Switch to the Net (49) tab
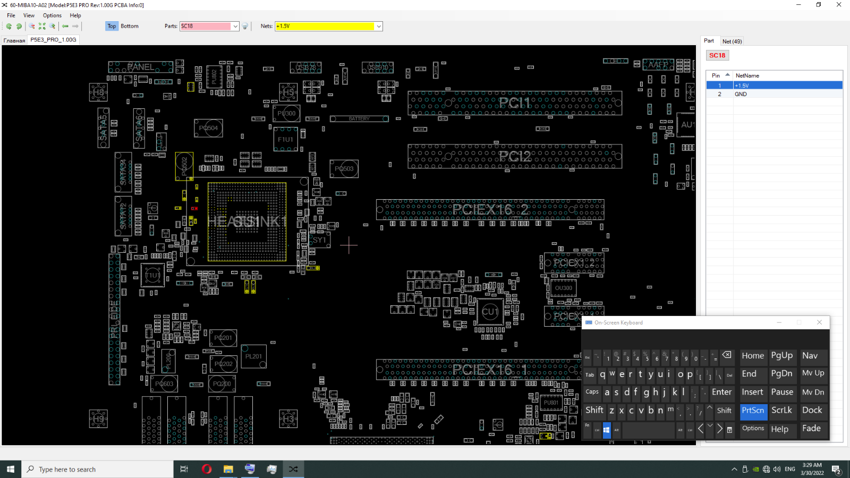 point(732,41)
